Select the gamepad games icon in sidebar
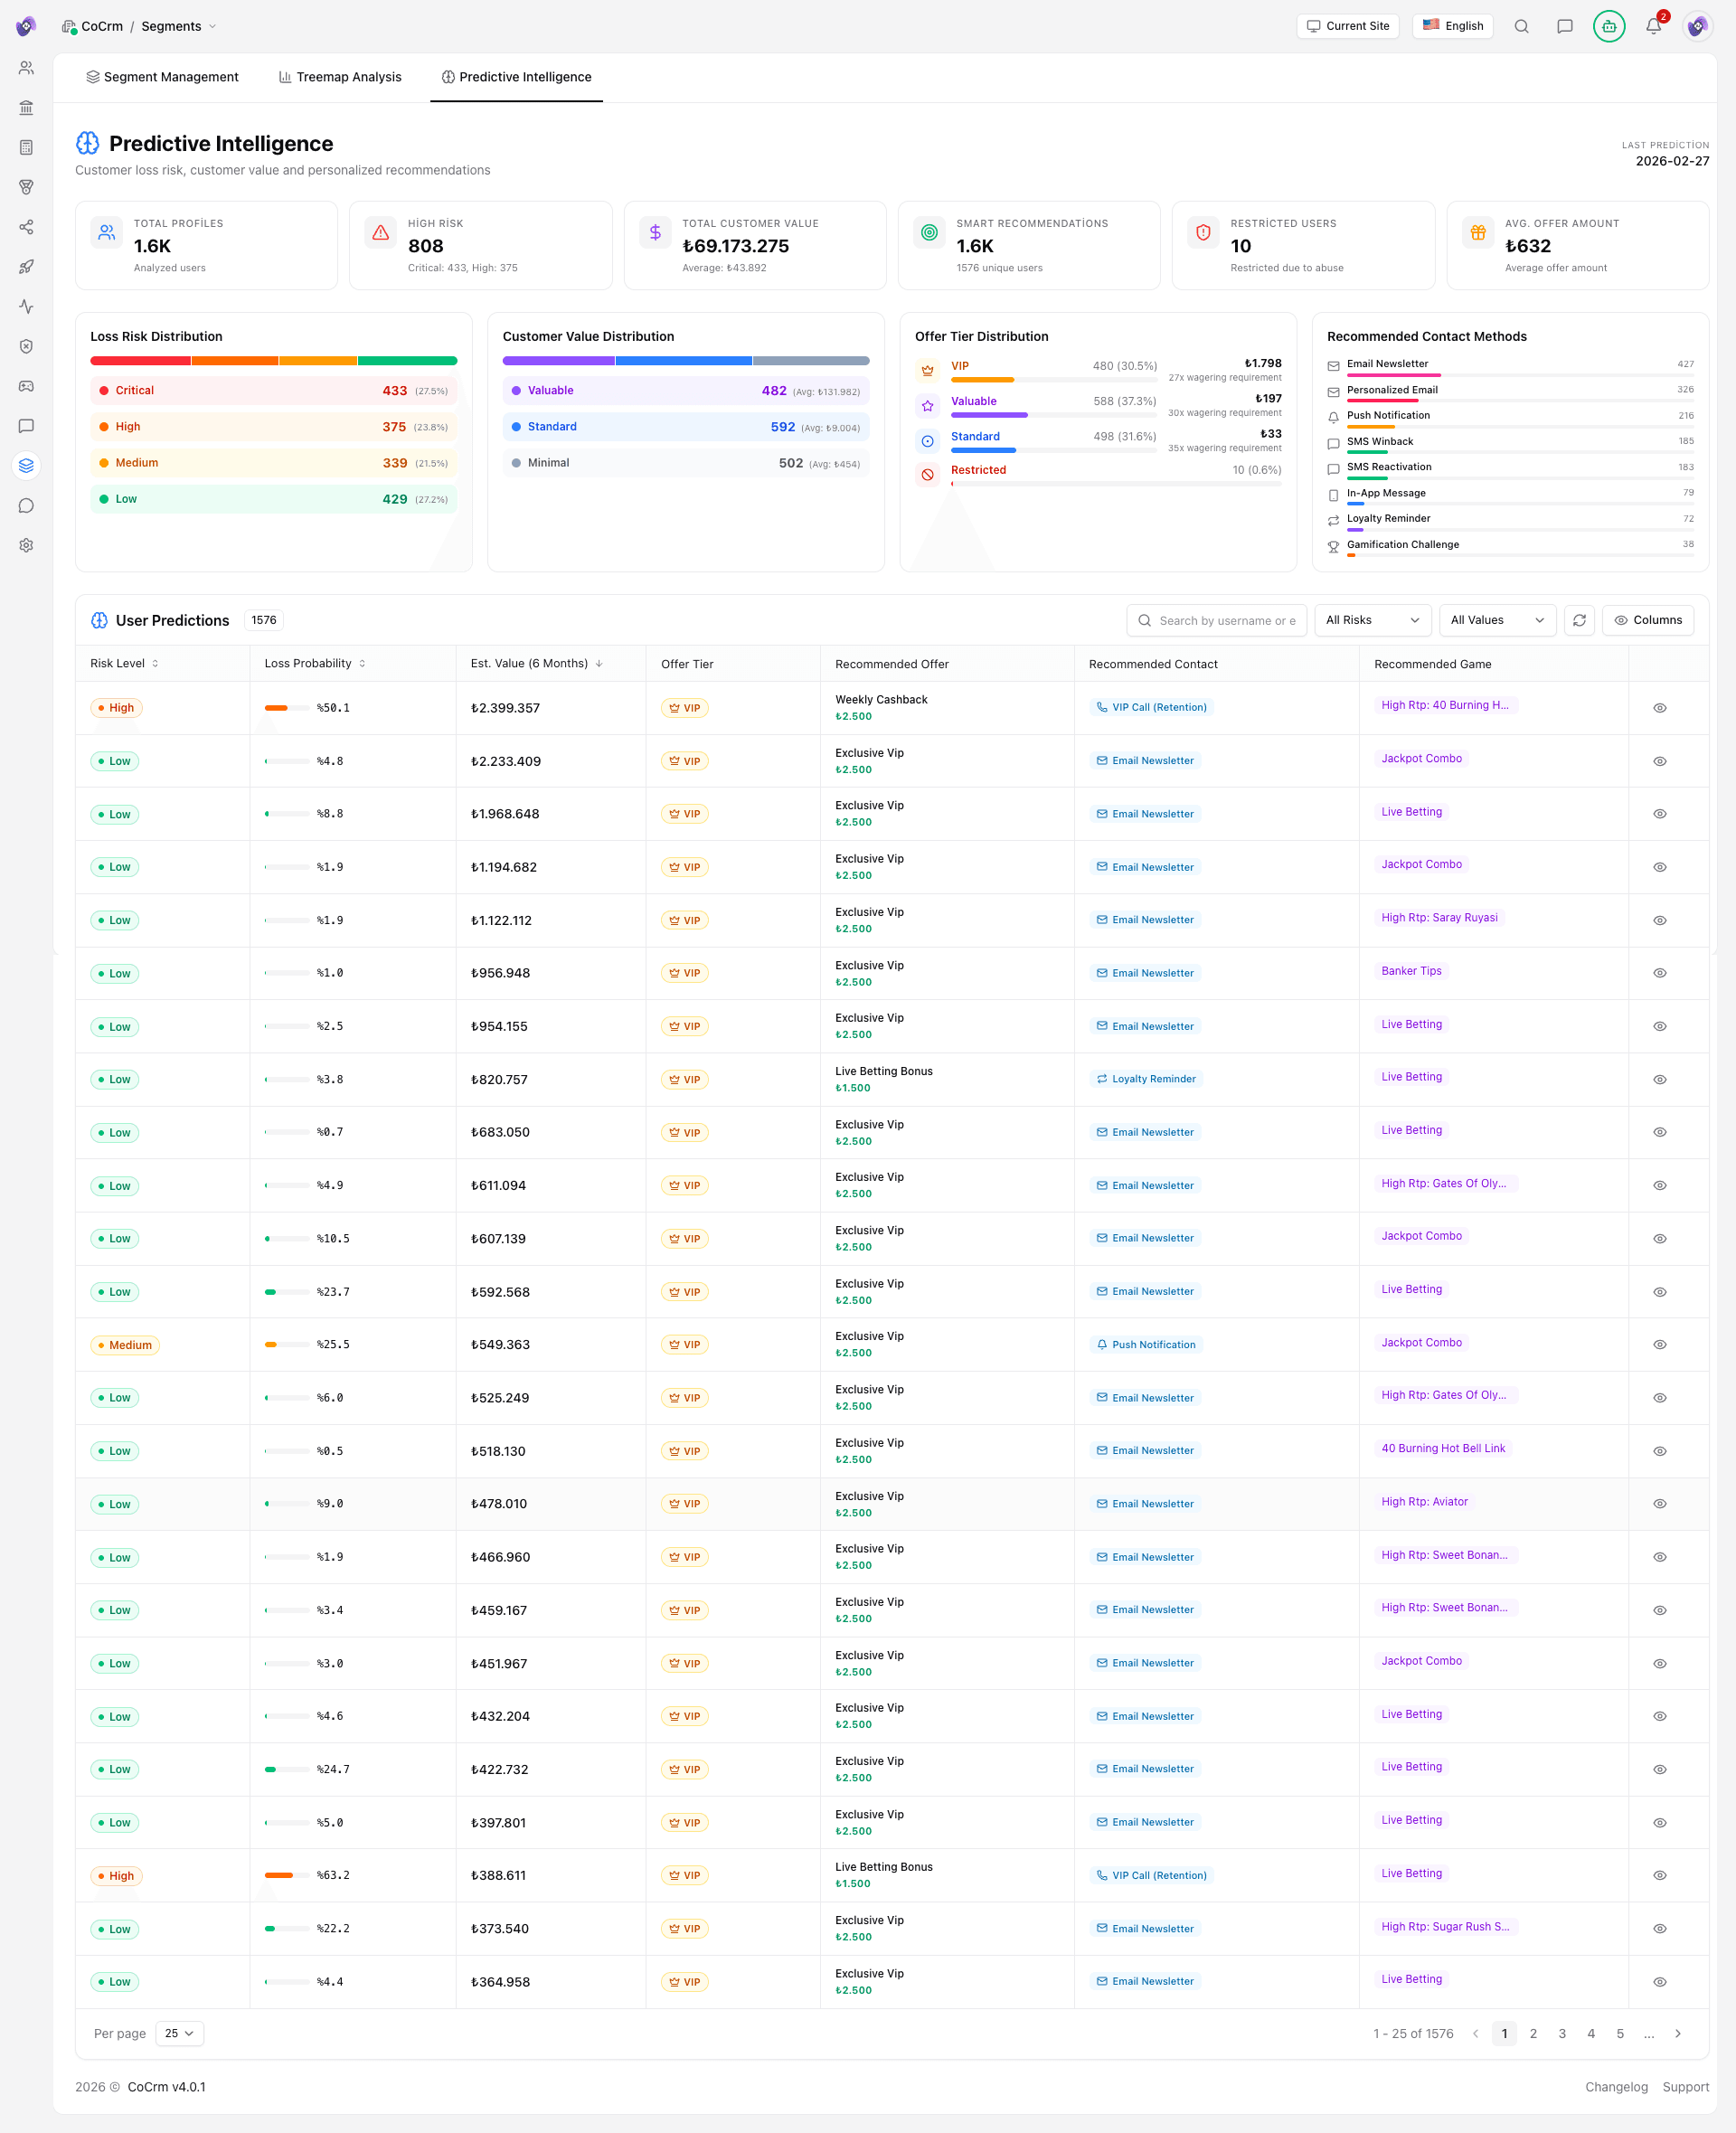The height and width of the screenshot is (2133, 1736). 26,386
